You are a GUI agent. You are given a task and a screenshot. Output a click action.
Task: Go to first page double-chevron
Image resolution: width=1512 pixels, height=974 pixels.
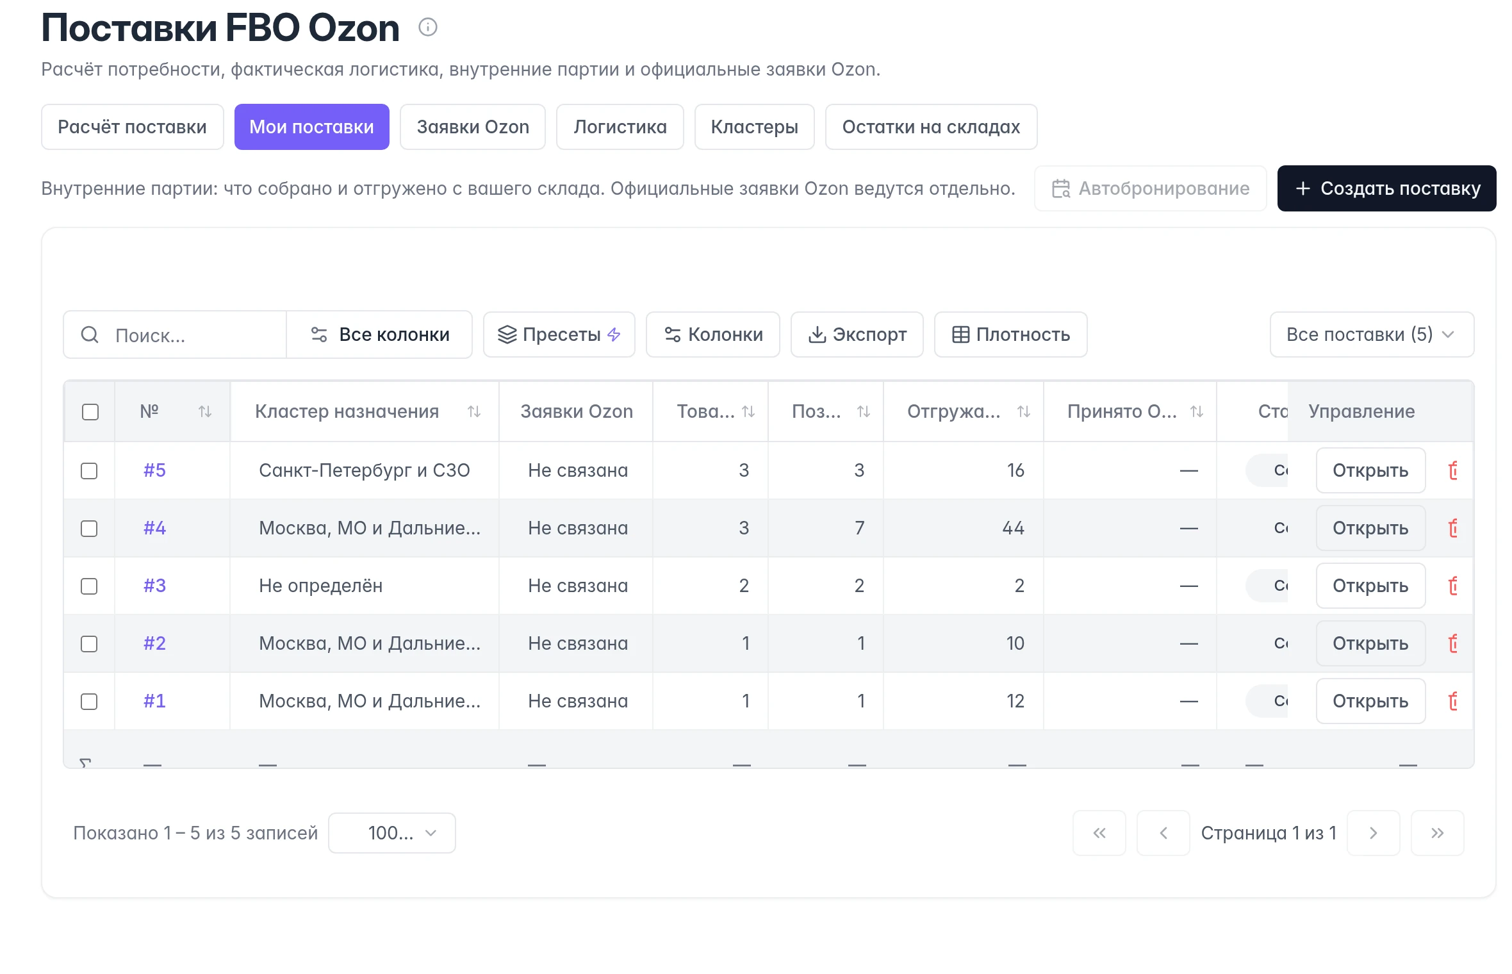pos(1099,833)
